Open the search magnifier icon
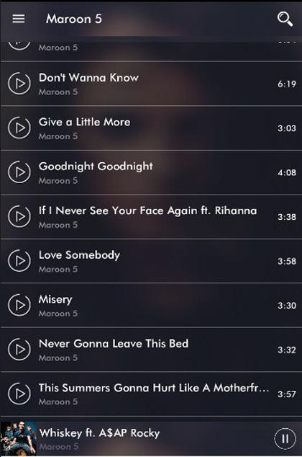 click(x=285, y=19)
